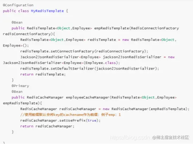The width and height of the screenshot is (193, 144).
Task: Click the public class keywords
Action: tap(16, 11)
